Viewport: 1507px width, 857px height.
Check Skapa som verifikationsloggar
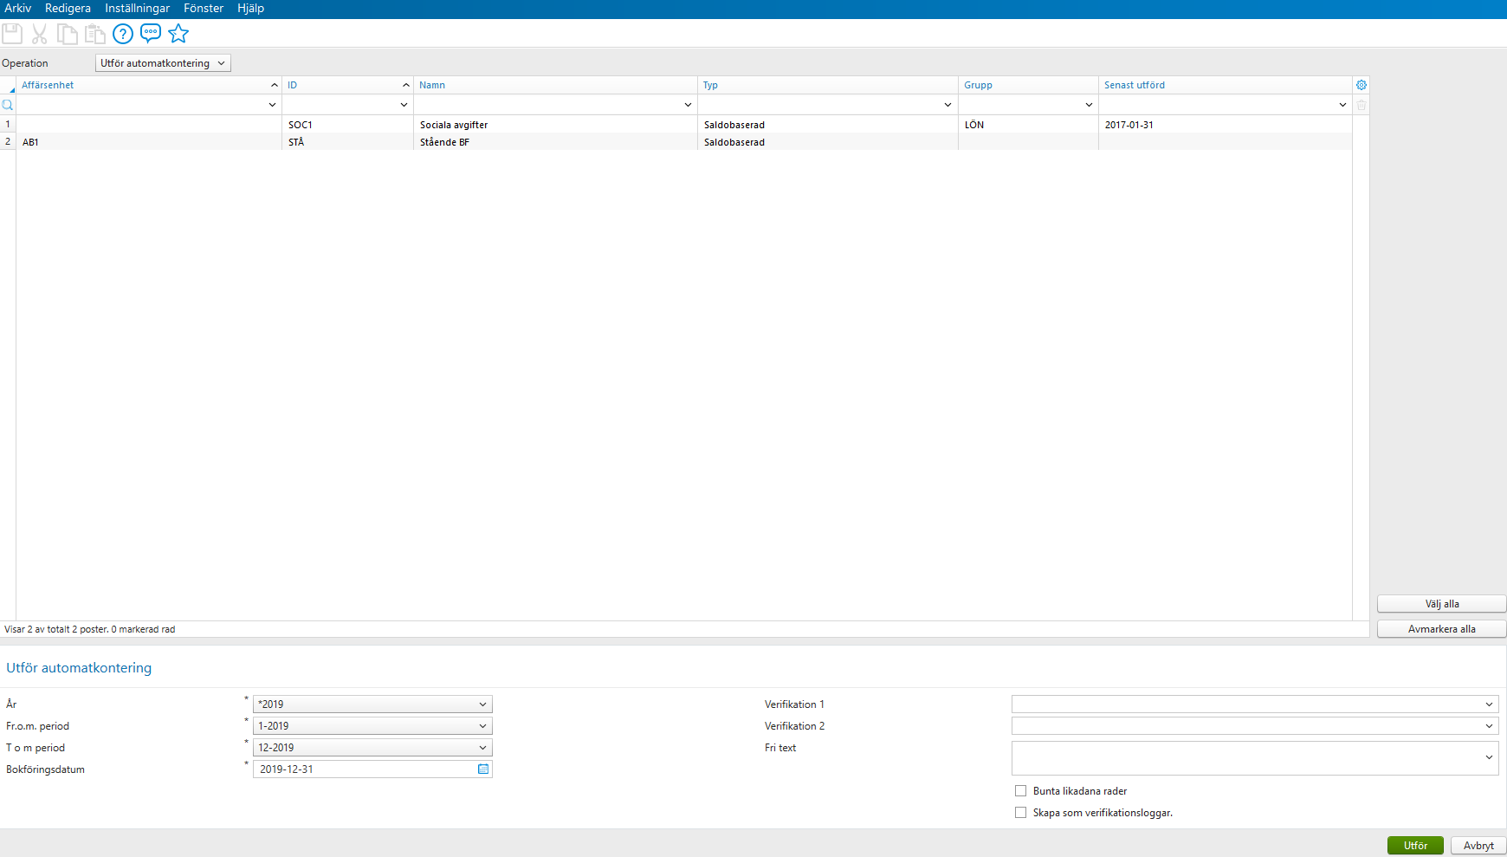click(x=1020, y=812)
